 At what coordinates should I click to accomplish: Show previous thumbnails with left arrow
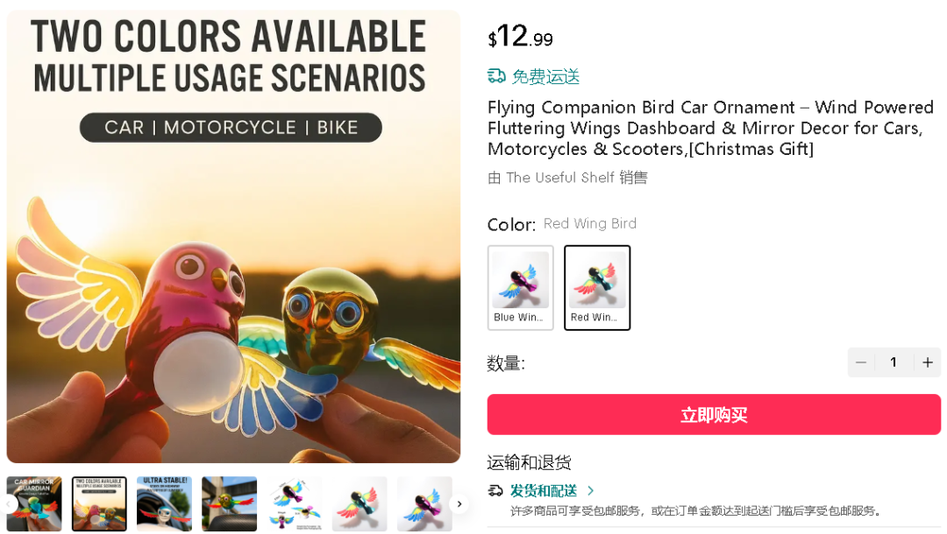coord(9,504)
